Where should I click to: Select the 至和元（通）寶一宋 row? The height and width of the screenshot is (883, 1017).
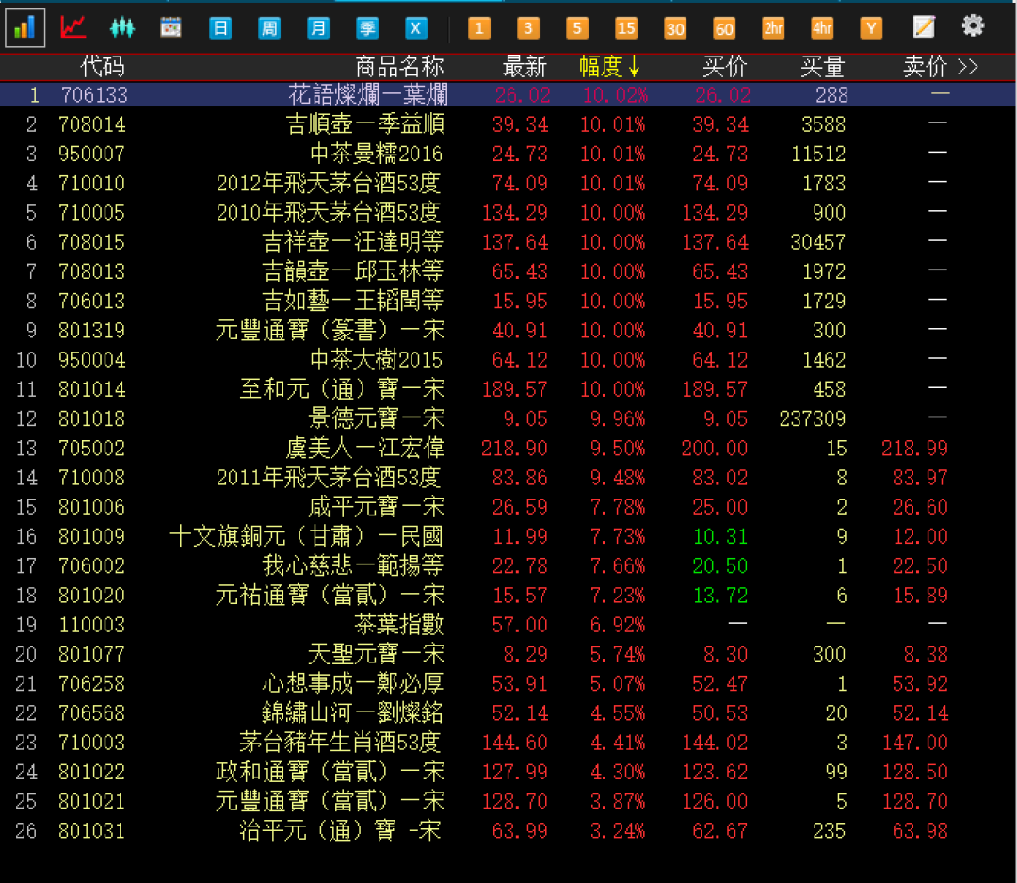pyautogui.click(x=508, y=389)
